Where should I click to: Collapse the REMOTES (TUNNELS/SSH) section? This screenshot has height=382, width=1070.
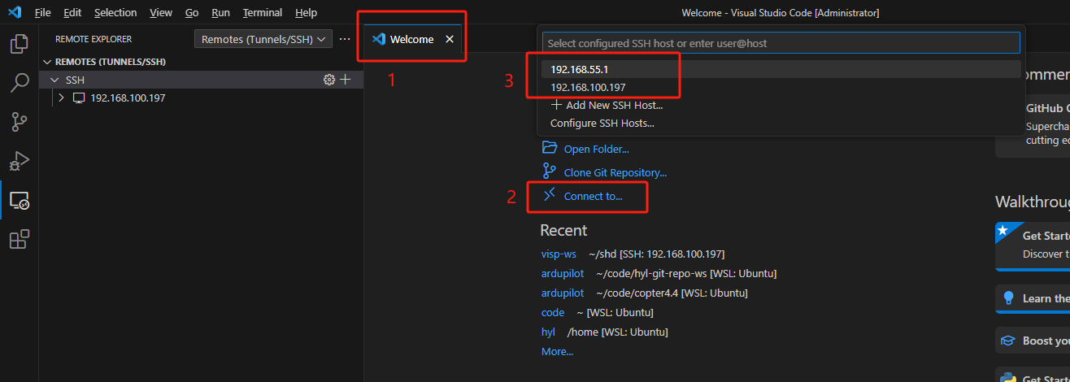[x=46, y=62]
